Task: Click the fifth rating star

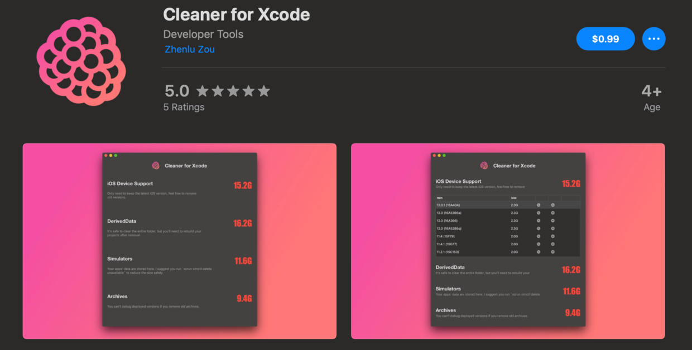Action: pyautogui.click(x=264, y=91)
